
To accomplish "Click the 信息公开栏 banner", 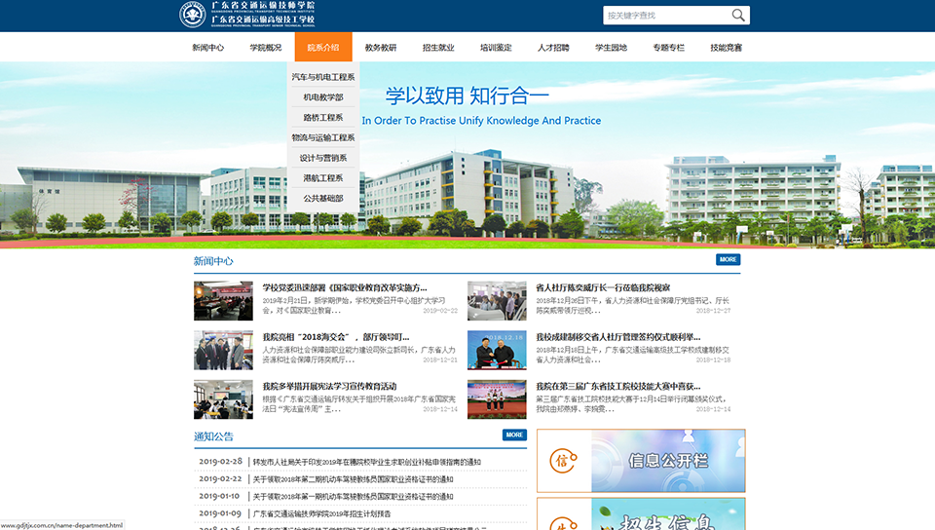I will [641, 461].
